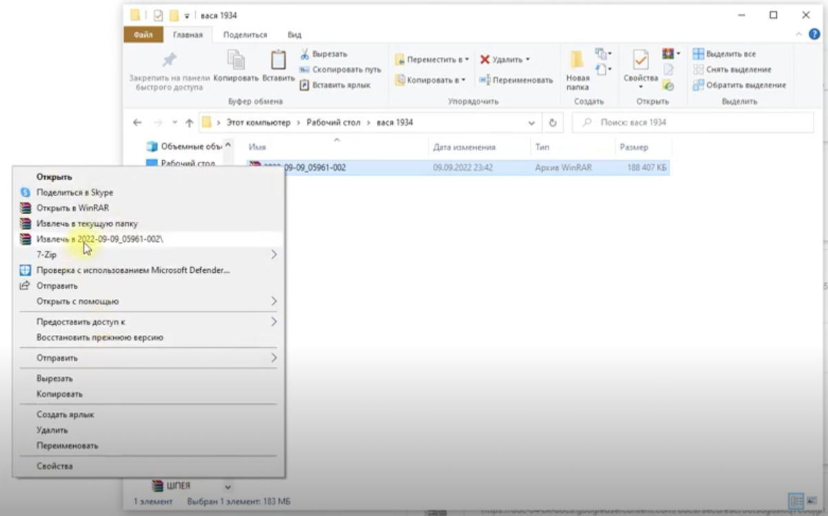Click the large icons view icon in the status bar
828x516 pixels.
pos(811,501)
